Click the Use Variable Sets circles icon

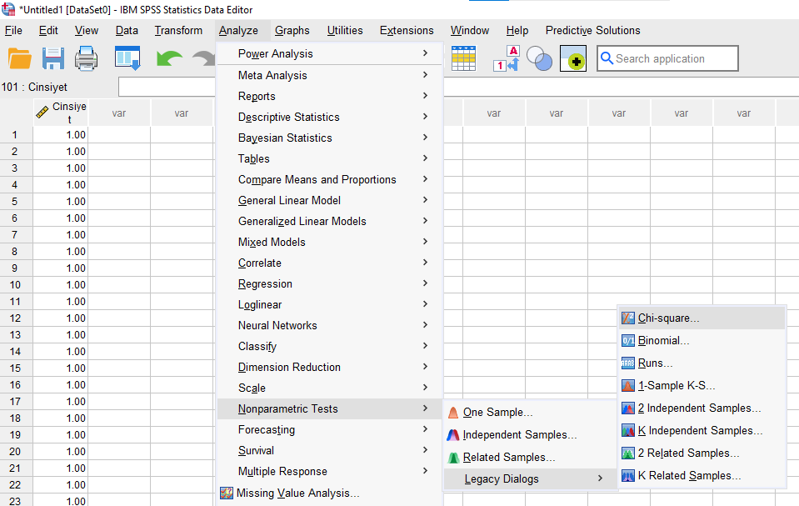click(539, 59)
